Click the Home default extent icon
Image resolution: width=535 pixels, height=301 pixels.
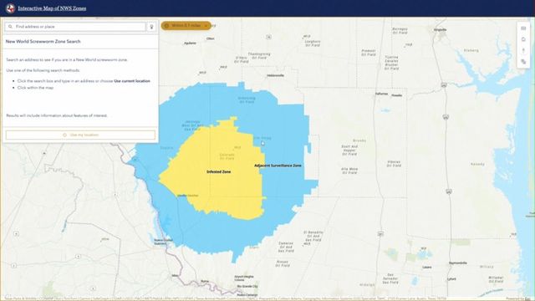coord(523,39)
